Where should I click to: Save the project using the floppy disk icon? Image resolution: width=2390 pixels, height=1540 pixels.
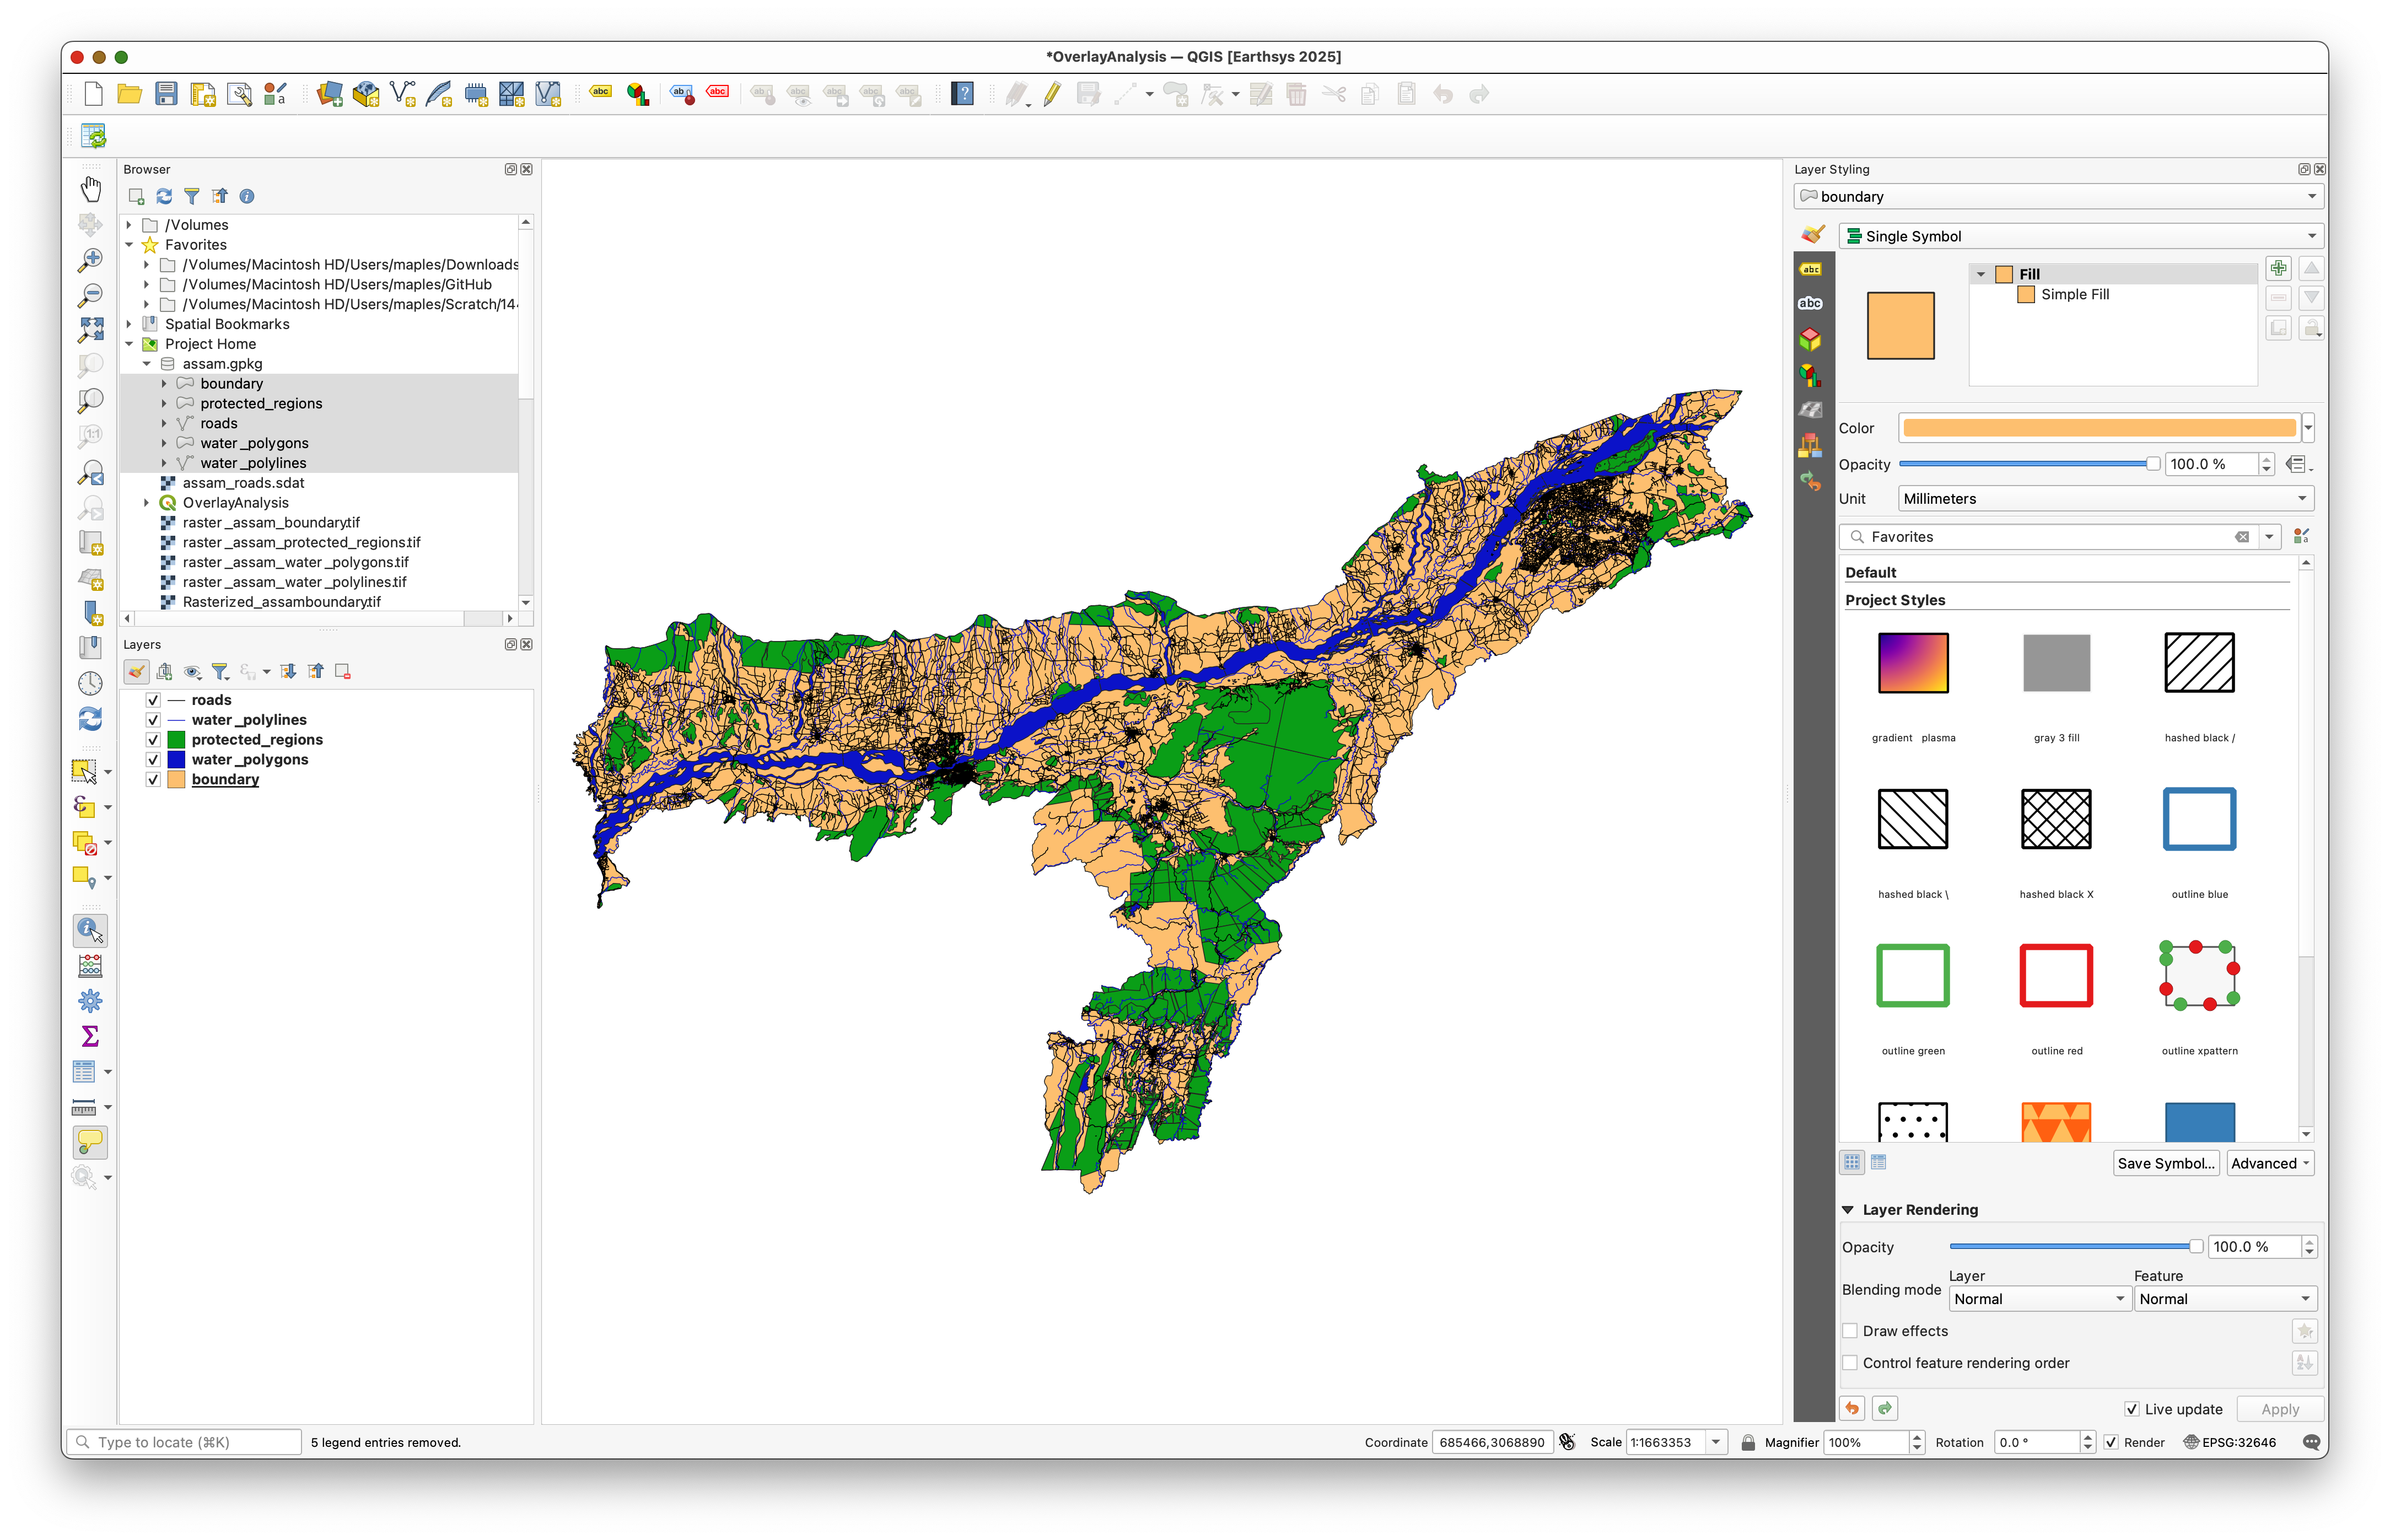tap(166, 94)
